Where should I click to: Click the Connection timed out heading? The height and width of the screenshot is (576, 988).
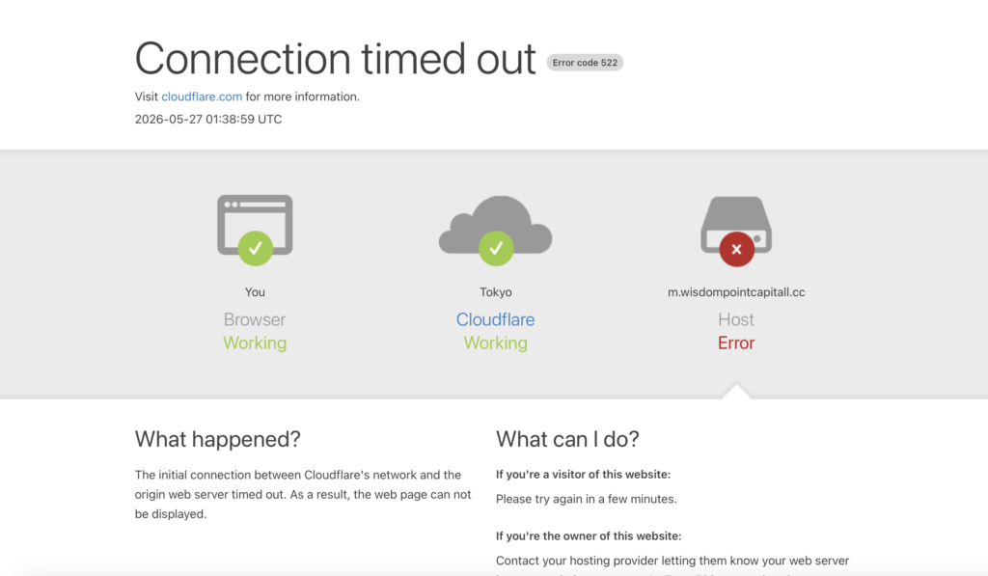coord(335,59)
